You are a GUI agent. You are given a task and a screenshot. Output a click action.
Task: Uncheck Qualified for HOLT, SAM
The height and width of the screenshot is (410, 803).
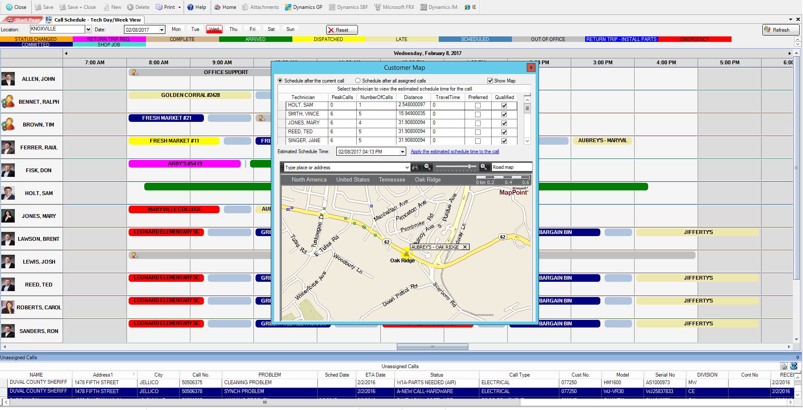[504, 106]
